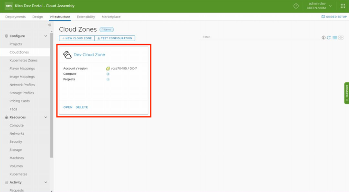This screenshot has width=349, height=192.
Task: Select the Infrastructure tab
Action: click(x=60, y=17)
